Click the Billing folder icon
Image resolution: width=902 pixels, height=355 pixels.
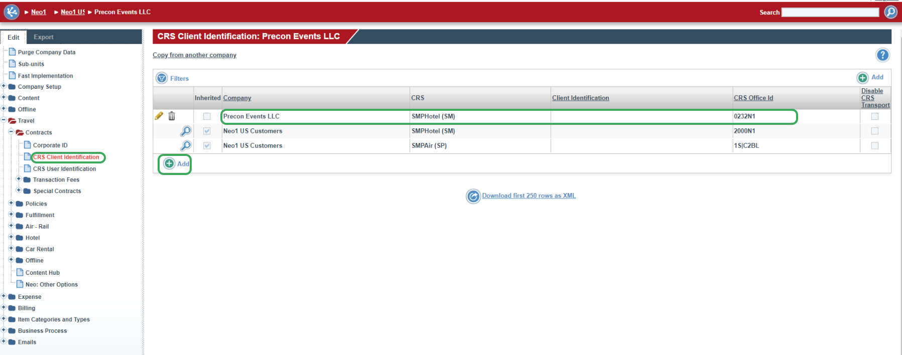12,308
